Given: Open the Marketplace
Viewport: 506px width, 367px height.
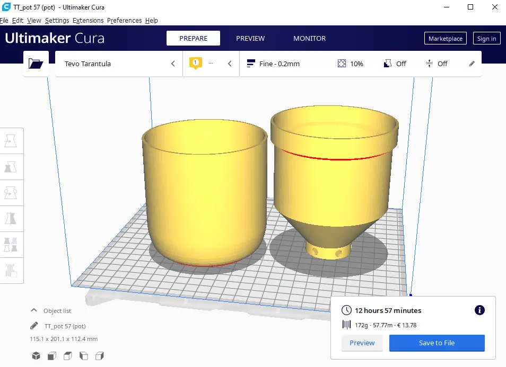Looking at the screenshot, I should click(446, 38).
